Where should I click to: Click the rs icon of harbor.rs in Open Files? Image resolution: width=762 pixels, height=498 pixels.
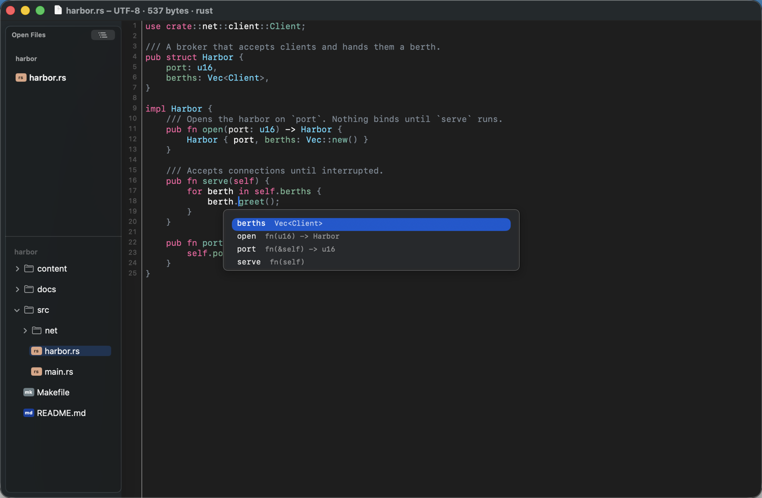(x=21, y=78)
